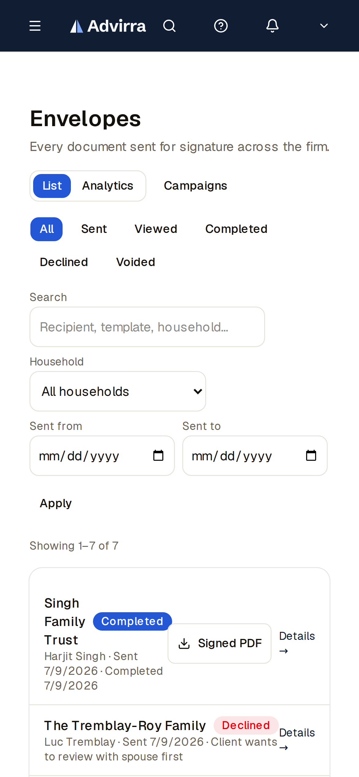Switch to List view
Viewport: 359px width, 777px height.
pyautogui.click(x=52, y=186)
